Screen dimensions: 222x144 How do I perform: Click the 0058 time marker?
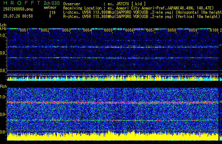pos(172,30)
